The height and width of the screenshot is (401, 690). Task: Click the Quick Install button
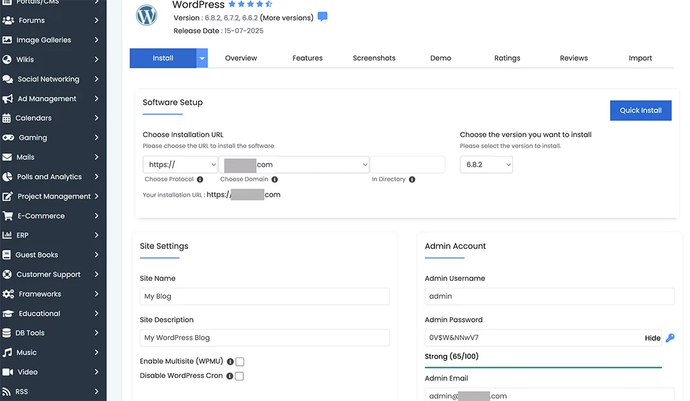(641, 110)
